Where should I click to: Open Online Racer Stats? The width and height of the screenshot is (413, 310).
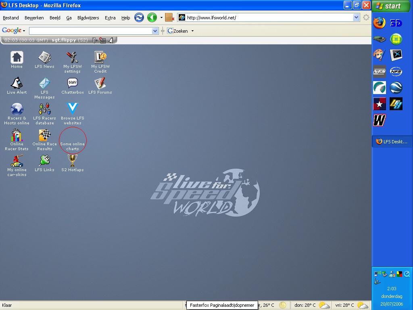pos(17,140)
